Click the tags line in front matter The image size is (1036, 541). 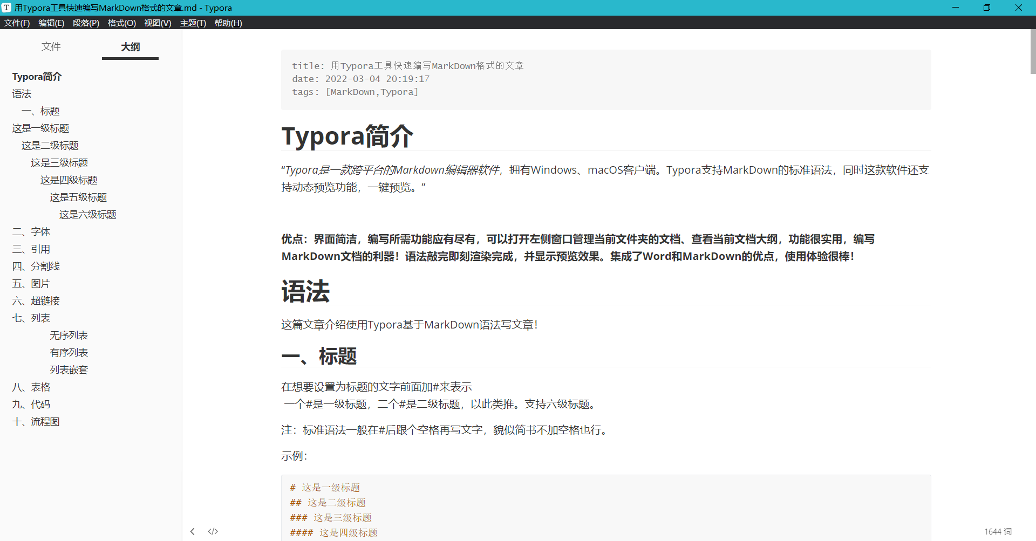coord(355,92)
